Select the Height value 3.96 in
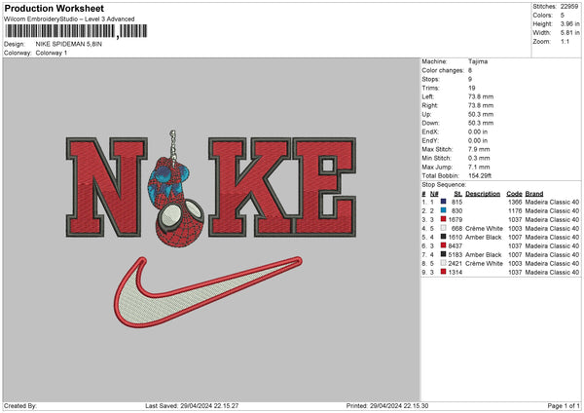 pyautogui.click(x=569, y=23)
